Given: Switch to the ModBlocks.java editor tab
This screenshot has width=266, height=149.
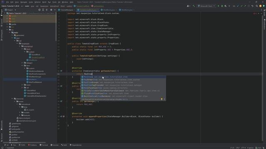Looking at the screenshot, I should (x=109, y=10).
